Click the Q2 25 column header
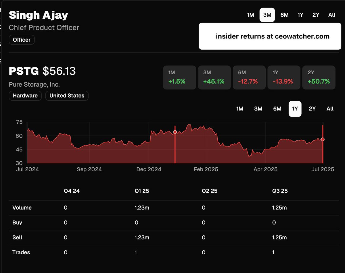 210,191
